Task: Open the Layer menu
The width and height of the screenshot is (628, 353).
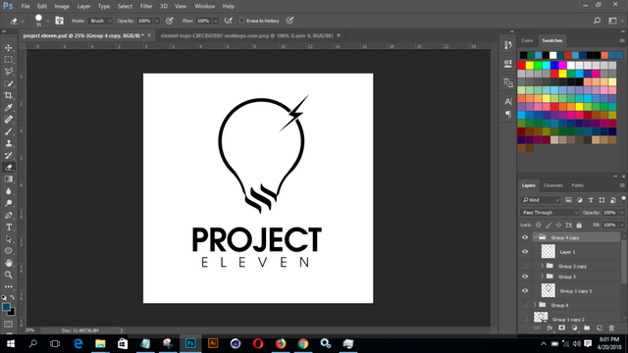Action: click(x=83, y=7)
